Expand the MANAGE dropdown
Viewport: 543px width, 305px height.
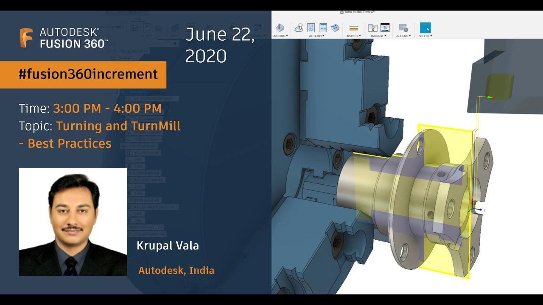(x=378, y=36)
